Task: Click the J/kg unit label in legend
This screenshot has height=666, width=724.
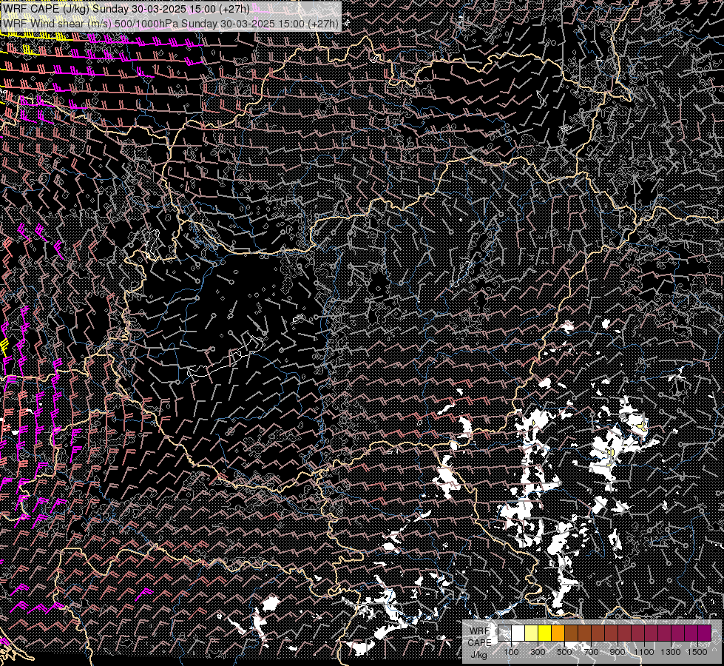Action: 478,655
